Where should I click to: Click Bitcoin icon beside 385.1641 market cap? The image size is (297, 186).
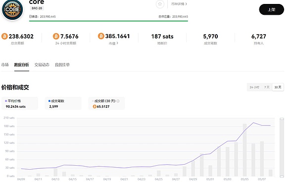pyautogui.click(x=101, y=36)
